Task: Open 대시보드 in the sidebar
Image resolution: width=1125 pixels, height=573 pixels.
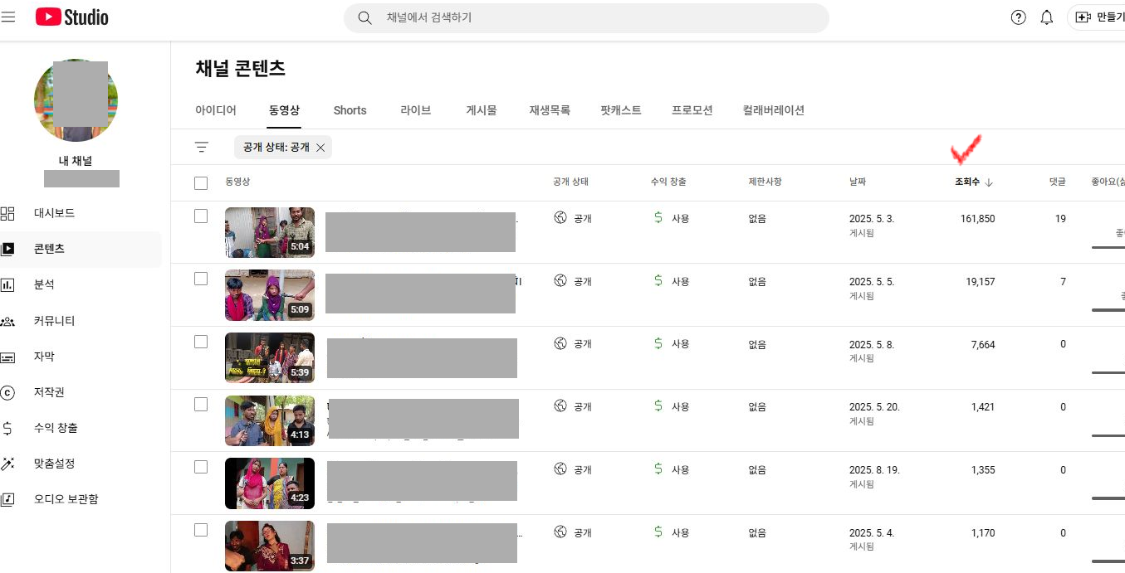Action: coord(54,213)
